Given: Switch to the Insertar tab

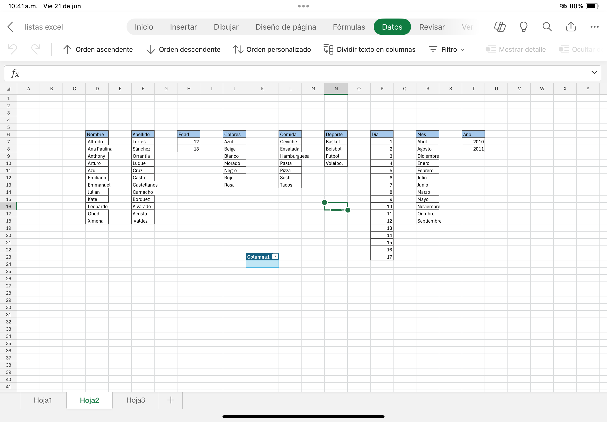Looking at the screenshot, I should click(x=183, y=27).
